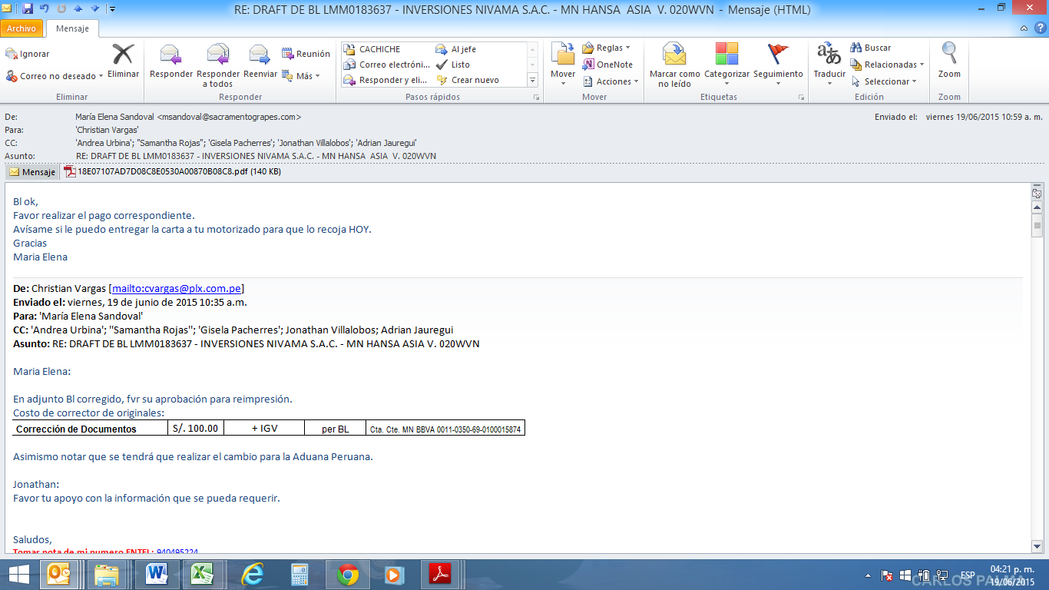The image size is (1049, 590).
Task: Open Google Chrome from the taskbar
Action: tap(348, 574)
